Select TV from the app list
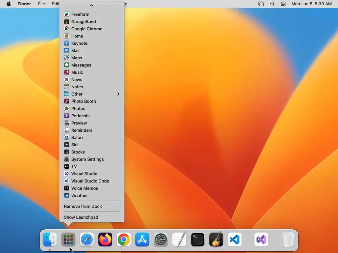The height and width of the screenshot is (253, 338). coord(92,166)
